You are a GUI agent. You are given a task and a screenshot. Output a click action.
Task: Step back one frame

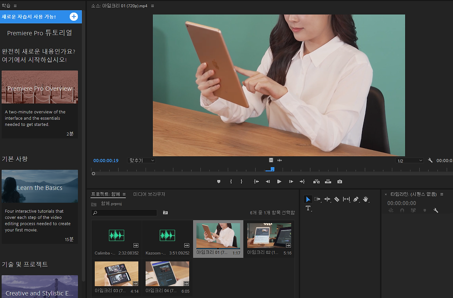click(268, 181)
